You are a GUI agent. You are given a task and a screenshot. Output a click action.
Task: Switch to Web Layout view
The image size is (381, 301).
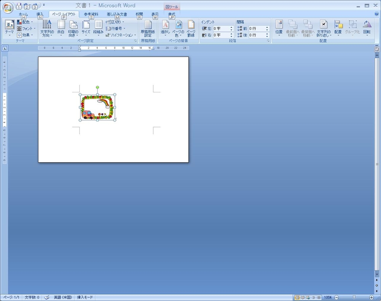308,297
